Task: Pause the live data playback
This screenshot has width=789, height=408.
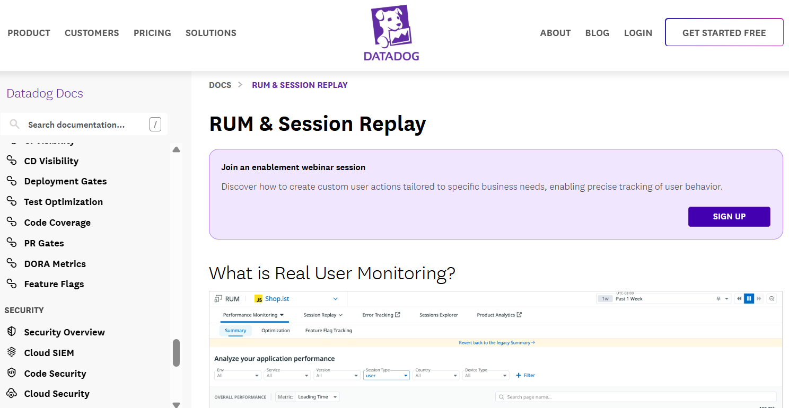Action: [749, 298]
